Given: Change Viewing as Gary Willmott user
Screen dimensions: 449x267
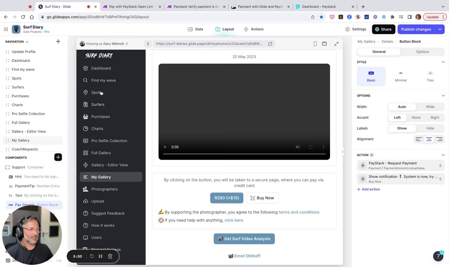Looking at the screenshot, I should pos(104,44).
